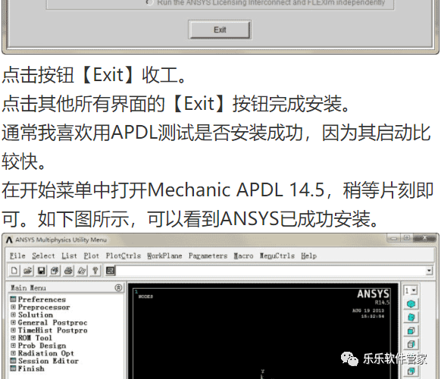The height and width of the screenshot is (379, 441).
Task: Open the Select menu
Action: (43, 255)
